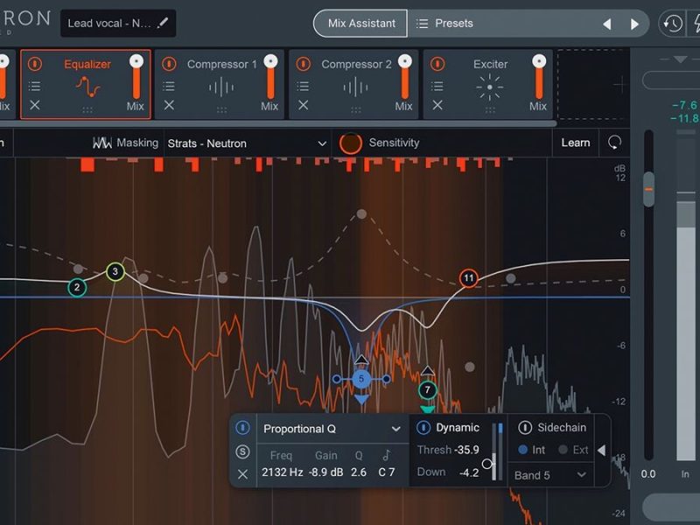Reset the EQ with the circular arrow icon
This screenshot has width=700, height=525.
[614, 143]
